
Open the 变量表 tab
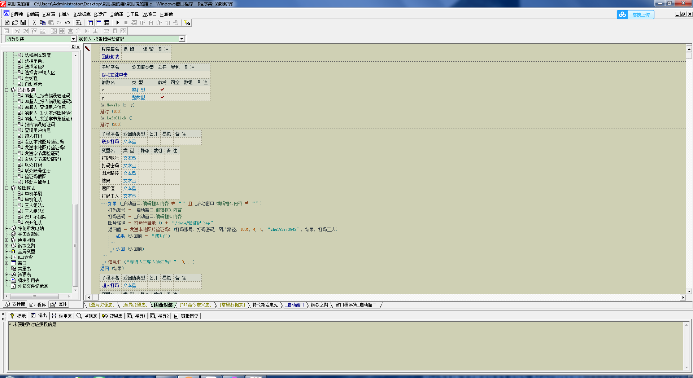[112, 316]
